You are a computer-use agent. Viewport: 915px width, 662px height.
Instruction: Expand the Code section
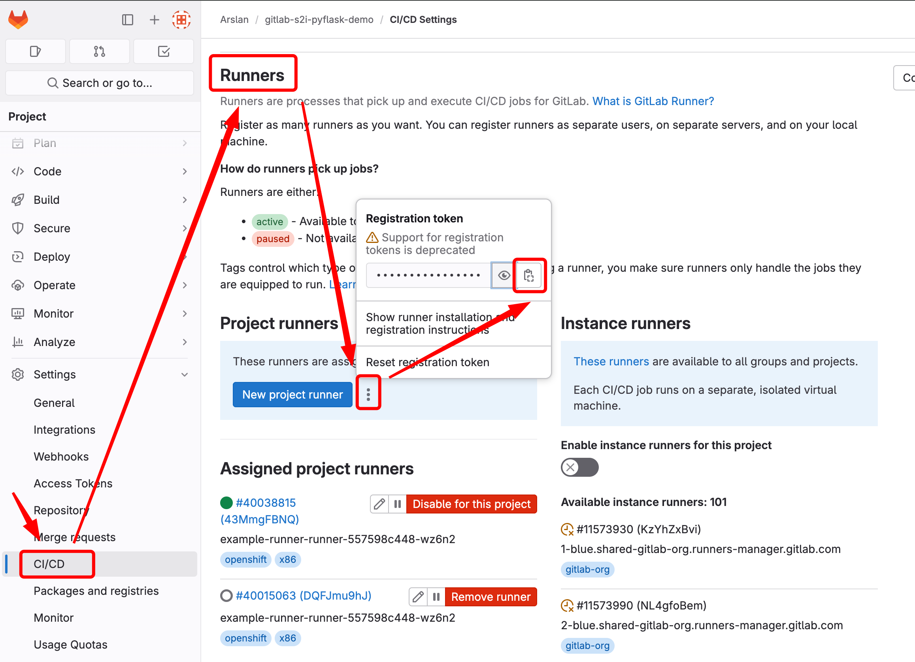pos(100,171)
